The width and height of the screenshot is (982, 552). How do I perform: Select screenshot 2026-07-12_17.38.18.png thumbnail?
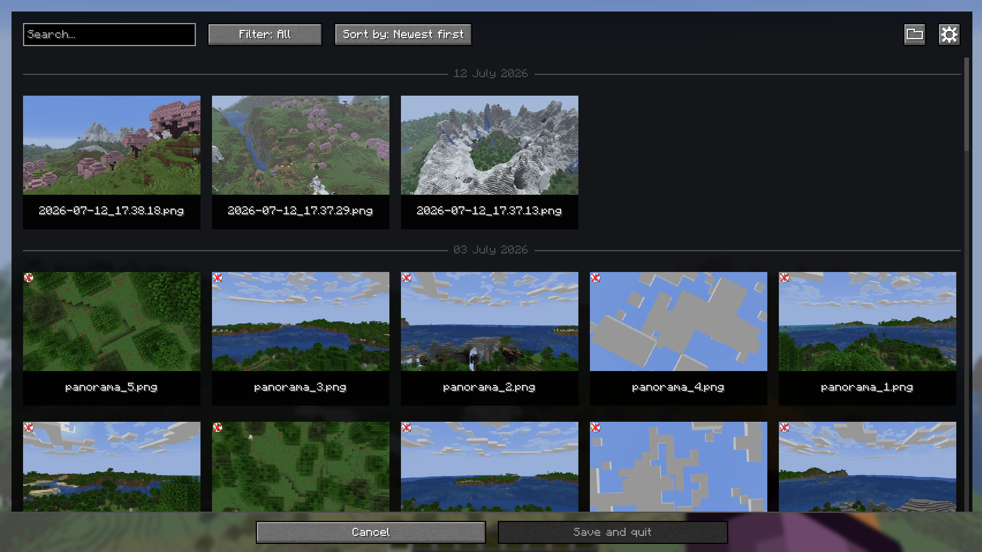point(111,145)
